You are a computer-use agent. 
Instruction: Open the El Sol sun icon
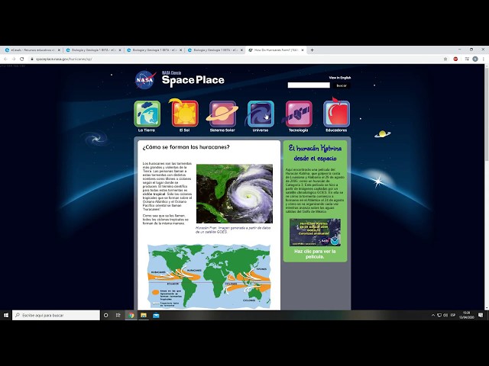point(185,114)
